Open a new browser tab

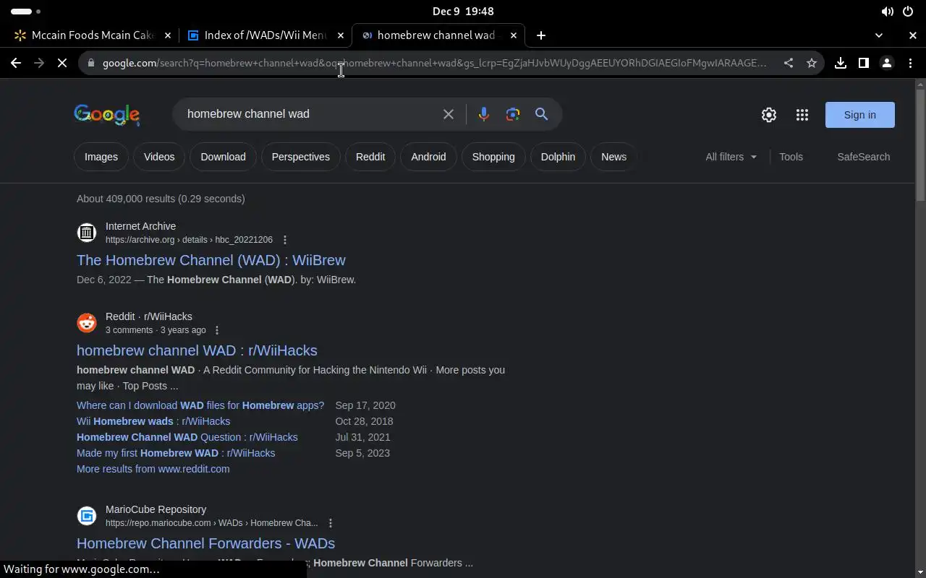540,35
